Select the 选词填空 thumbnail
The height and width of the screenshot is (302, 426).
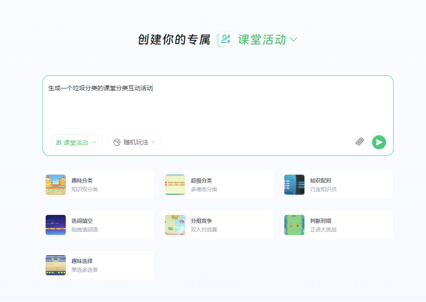pyautogui.click(x=56, y=225)
